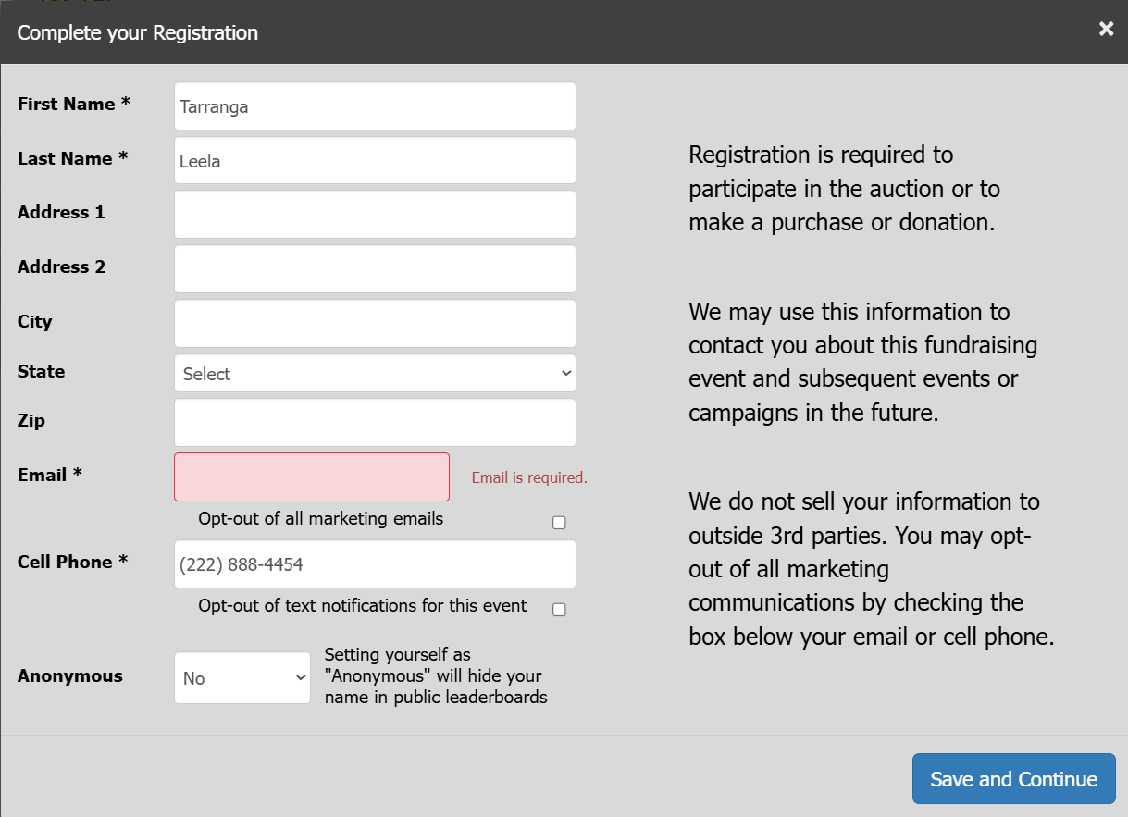Click the Last Name field containing Leela
The height and width of the screenshot is (817, 1128).
[375, 161]
